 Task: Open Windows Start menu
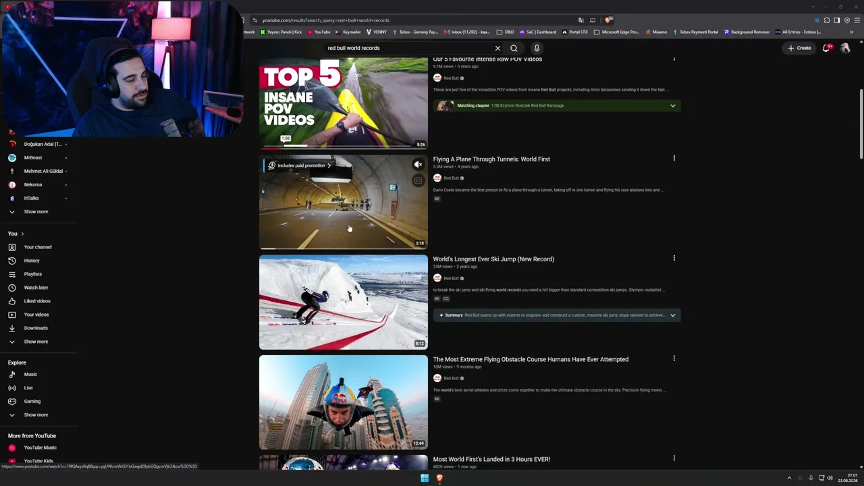[x=425, y=478]
